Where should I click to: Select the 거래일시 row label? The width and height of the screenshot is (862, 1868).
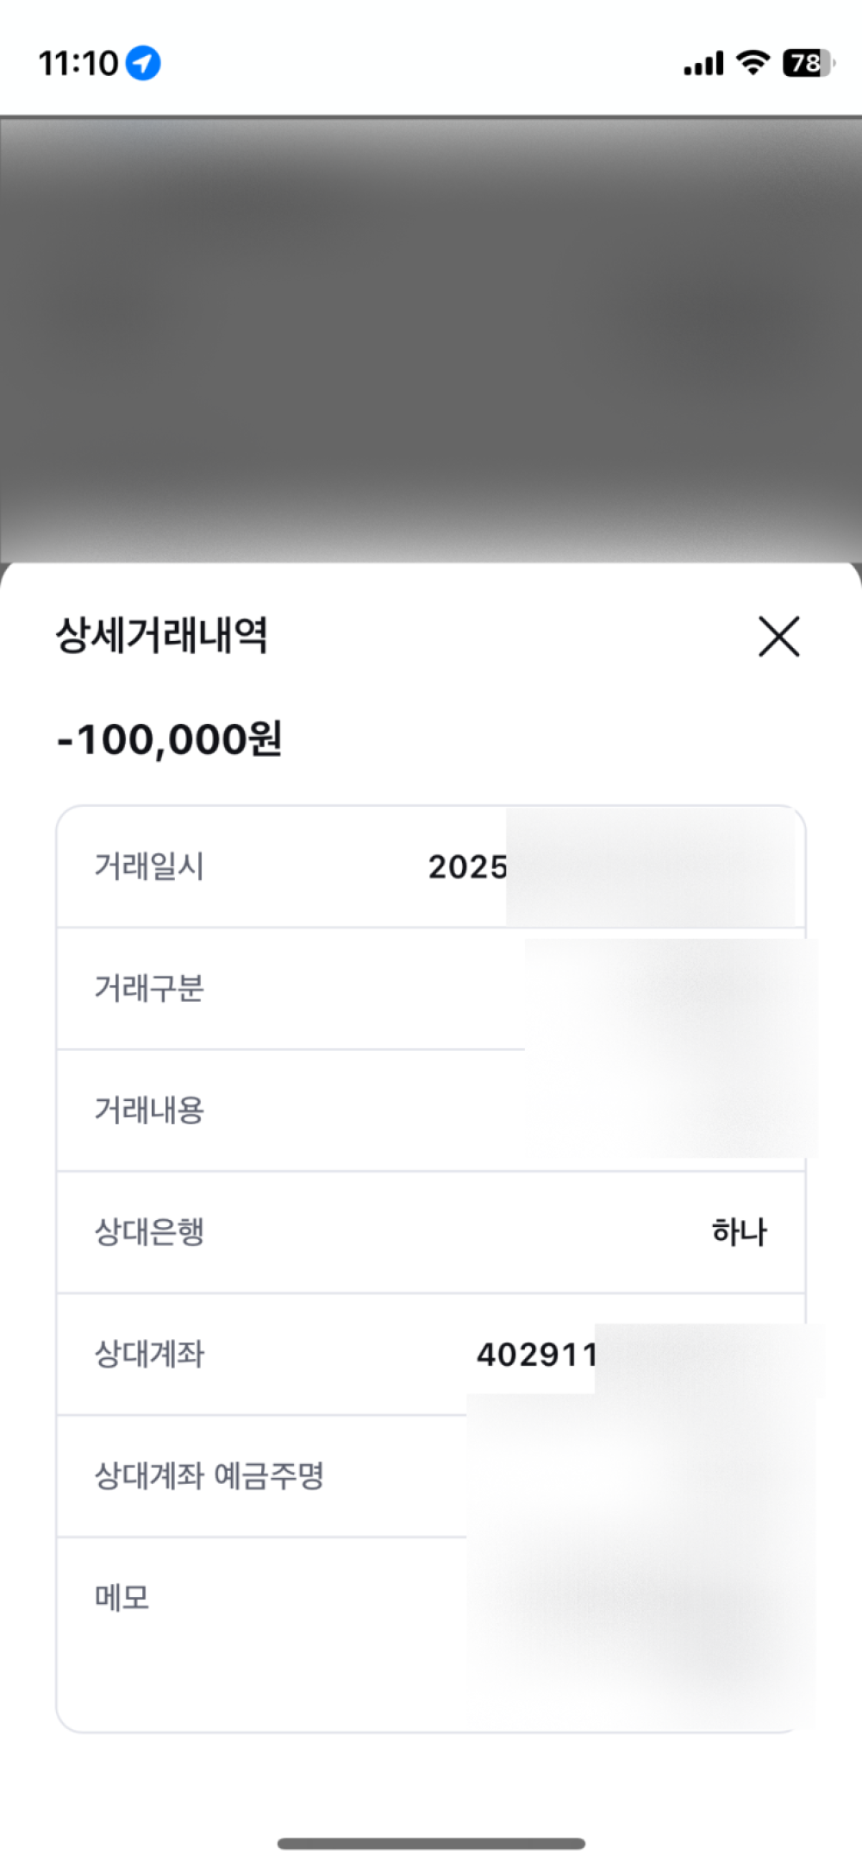tap(149, 866)
